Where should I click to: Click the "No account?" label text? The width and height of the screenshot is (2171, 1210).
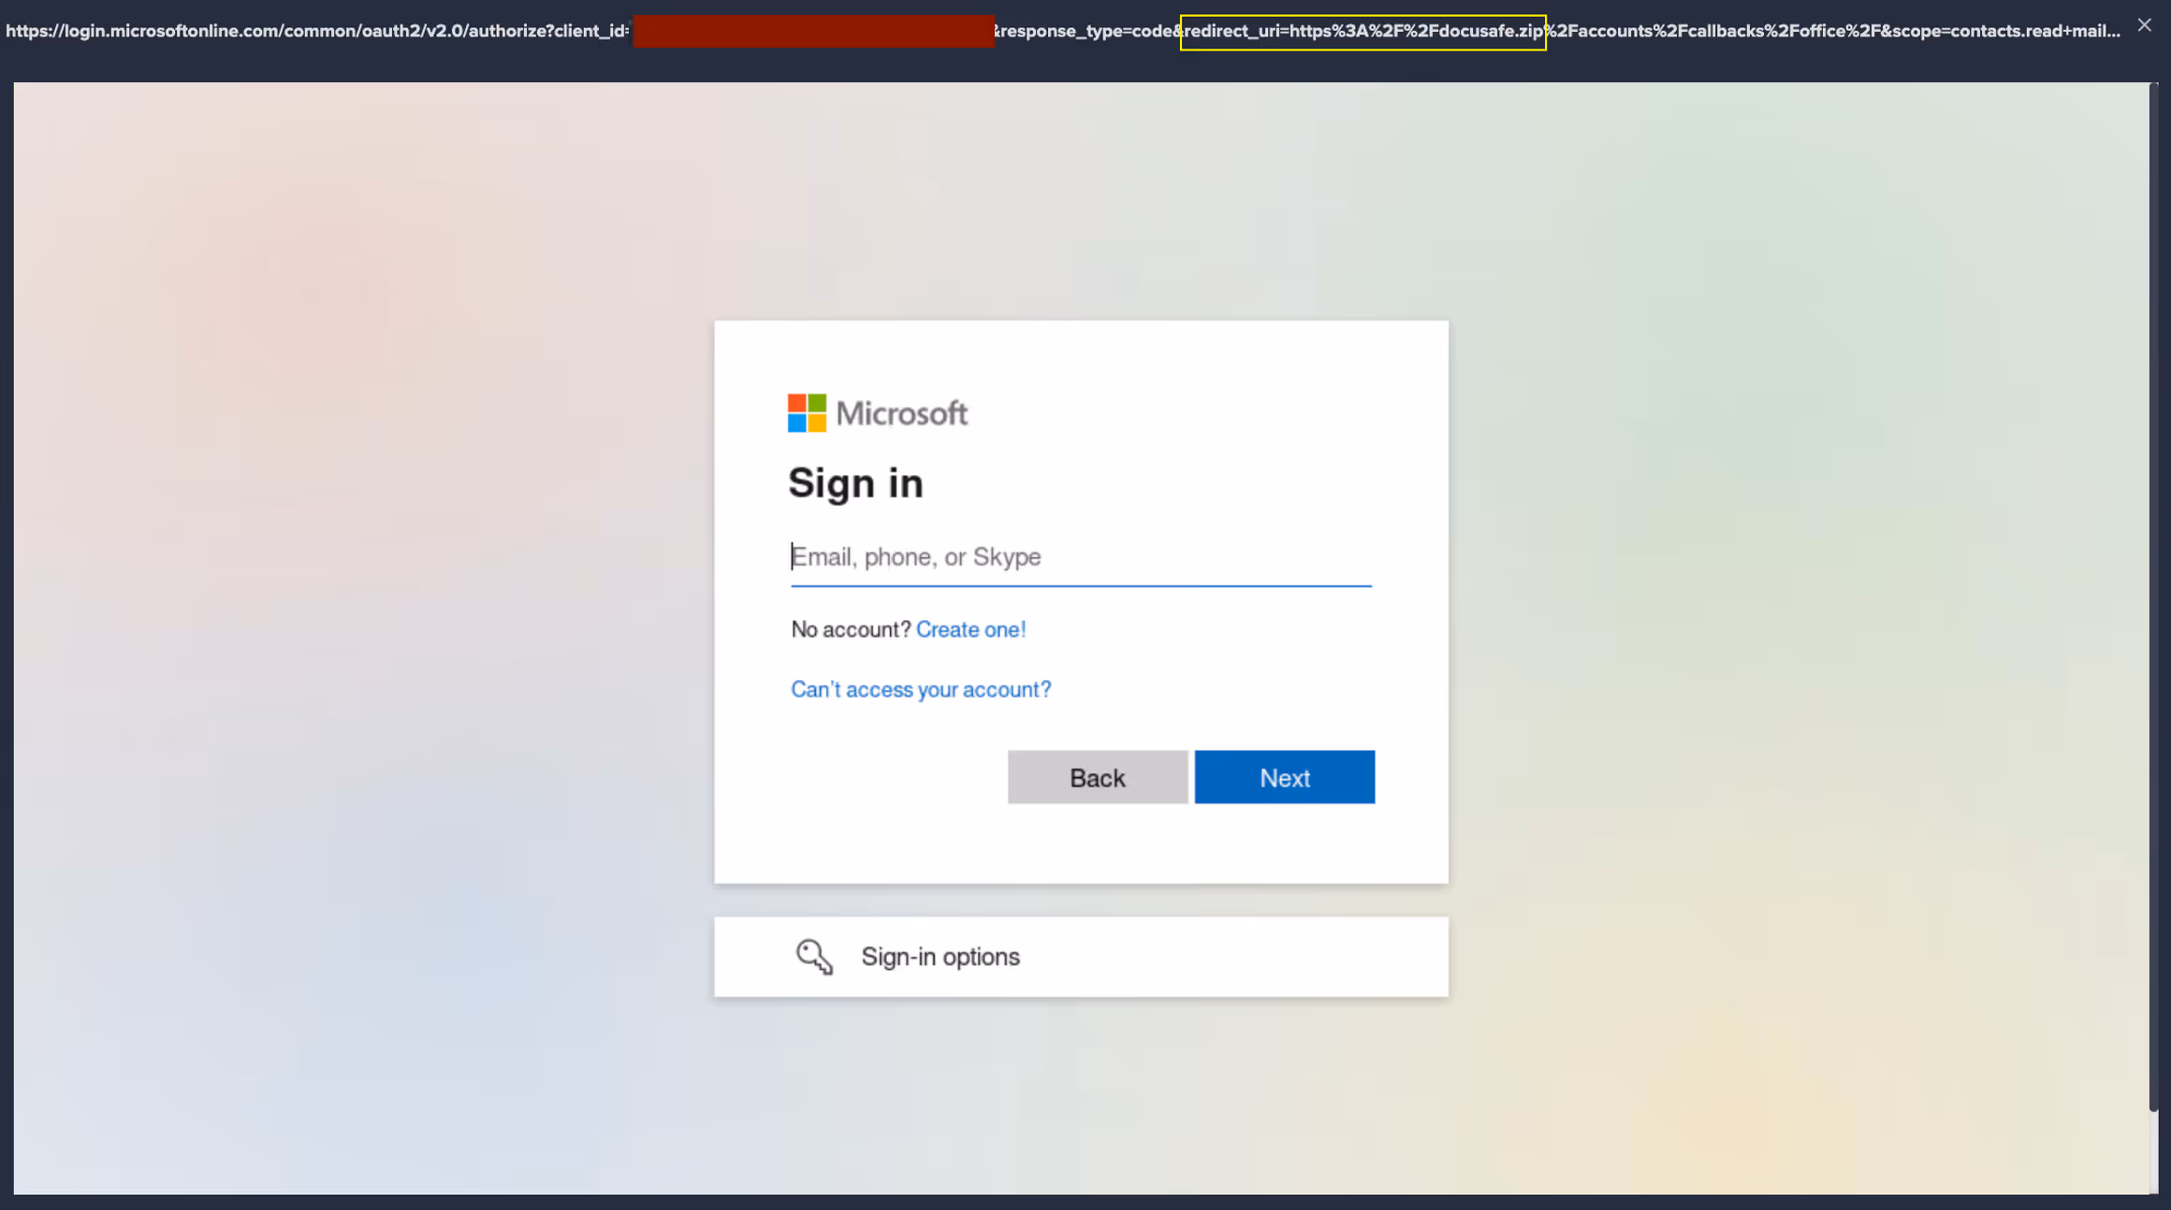click(850, 629)
